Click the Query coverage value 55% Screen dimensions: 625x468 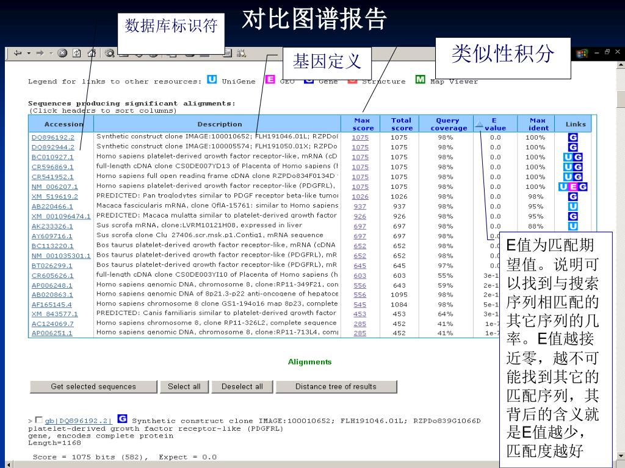click(445, 275)
